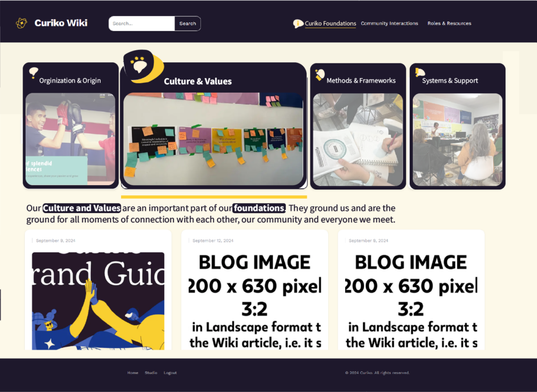
Task: Click the icon on Methods & Frameworks card
Action: tap(319, 75)
